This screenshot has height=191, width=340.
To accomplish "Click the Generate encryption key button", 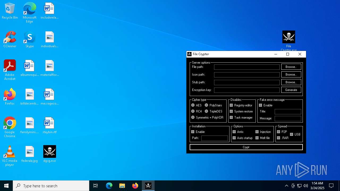I will pos(291,90).
